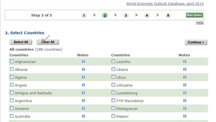Tick the Armenia checkbox

click(x=12, y=108)
